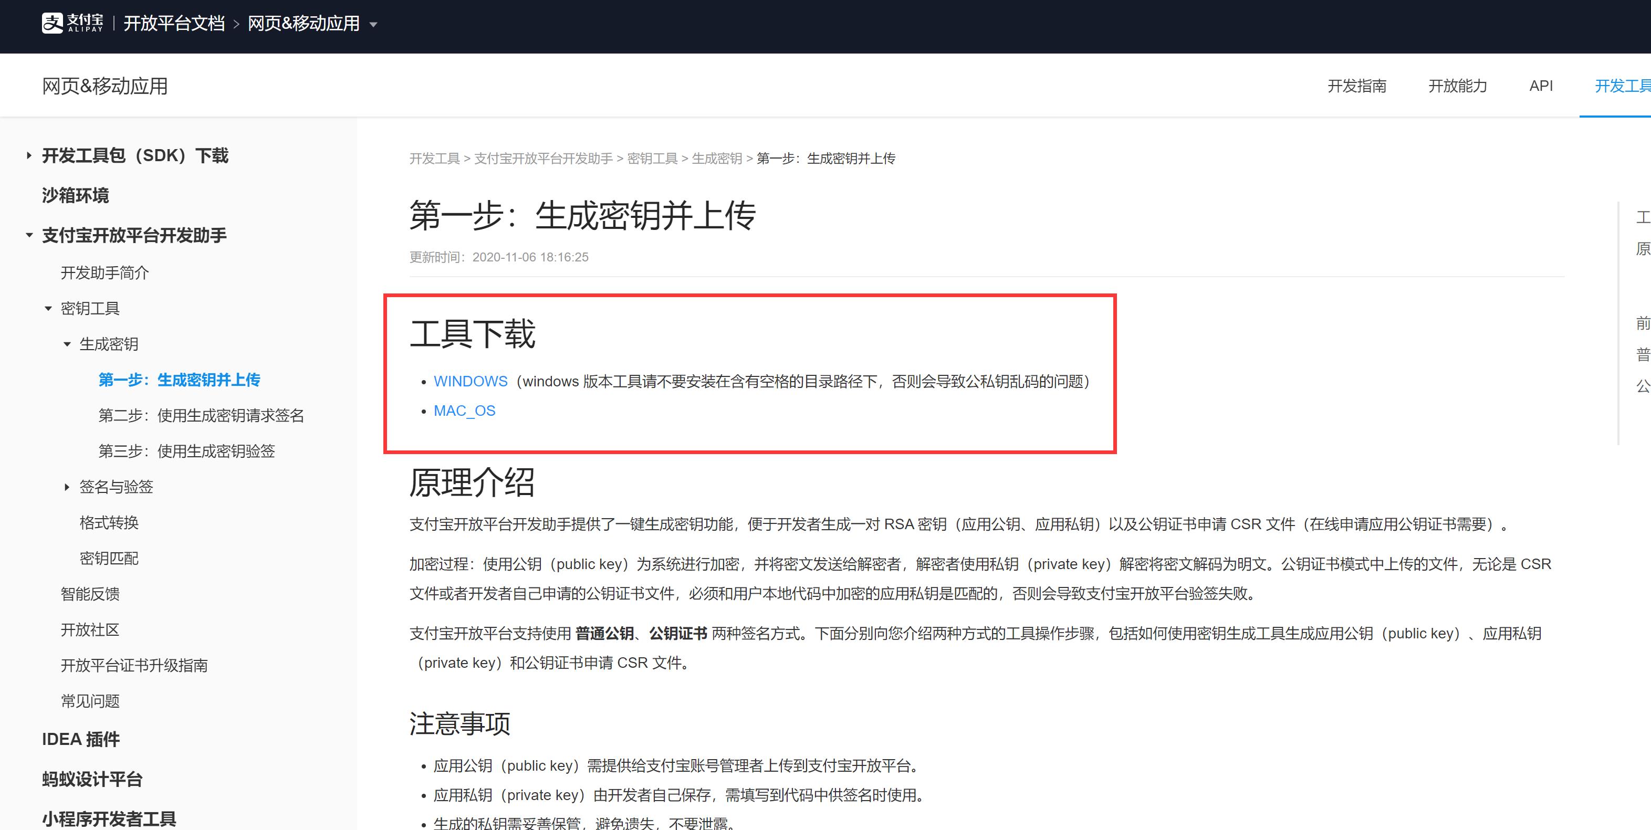
Task: Open IDEA 插件 section
Action: pyautogui.click(x=81, y=740)
